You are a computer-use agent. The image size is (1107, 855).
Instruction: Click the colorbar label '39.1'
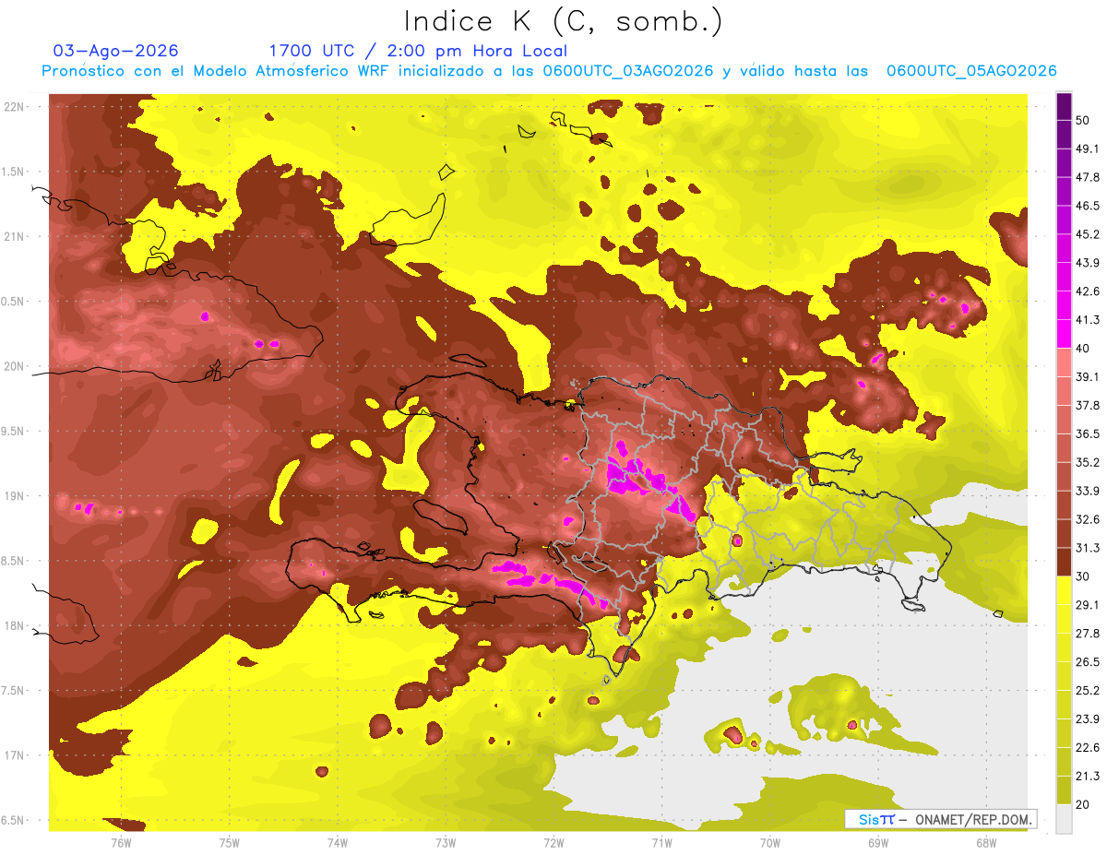(1088, 377)
